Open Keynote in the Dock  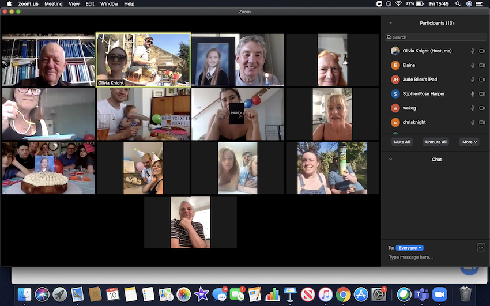tap(290, 294)
